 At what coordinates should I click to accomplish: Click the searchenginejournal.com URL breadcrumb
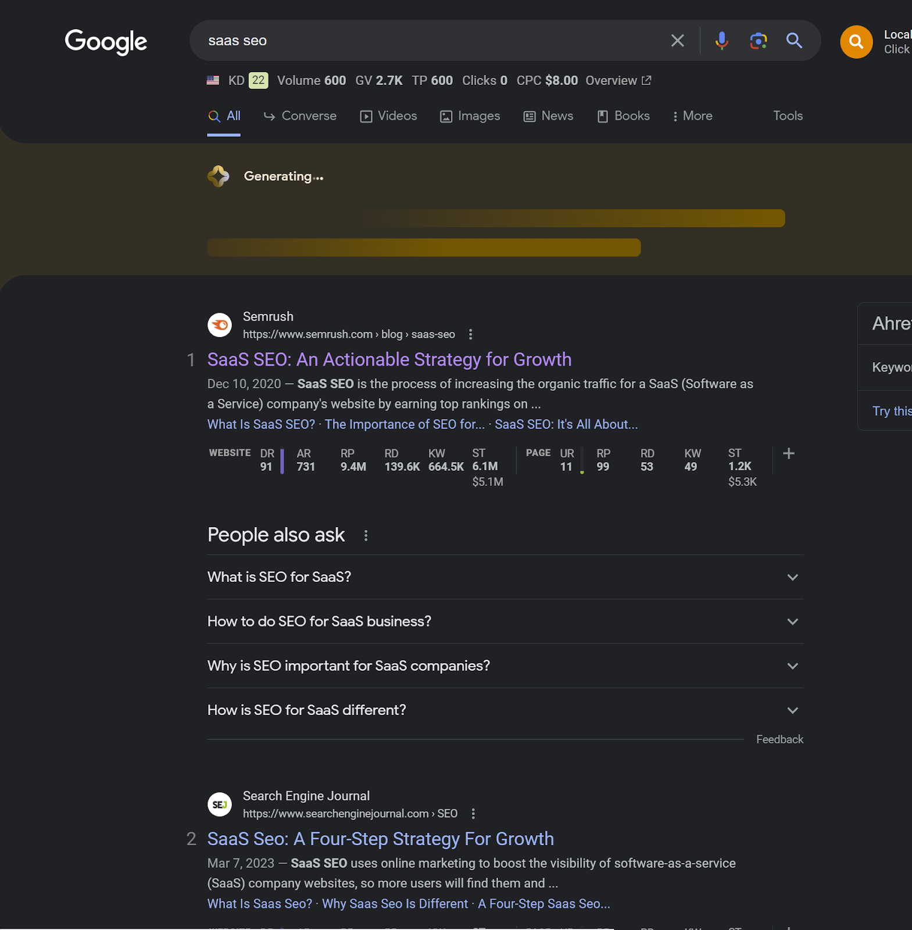click(350, 814)
